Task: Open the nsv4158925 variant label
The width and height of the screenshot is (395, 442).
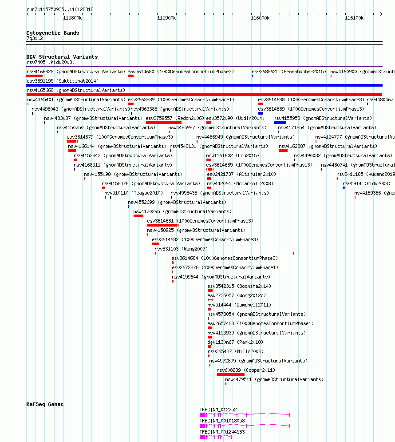Action: (x=196, y=230)
